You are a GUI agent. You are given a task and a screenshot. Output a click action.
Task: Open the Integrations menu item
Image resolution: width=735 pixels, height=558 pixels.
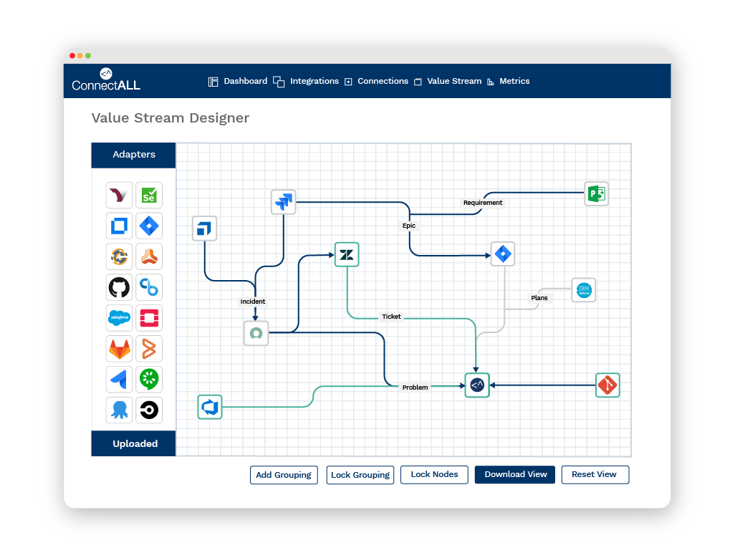coord(306,81)
